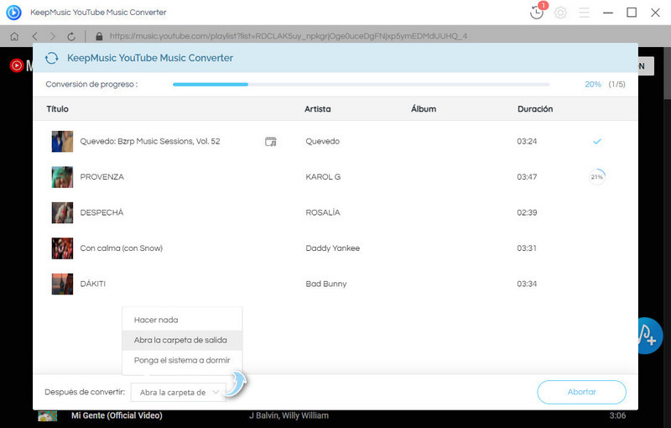Click the padlock icon beside the URL
This screenshot has width=671, height=428.
tap(99, 36)
